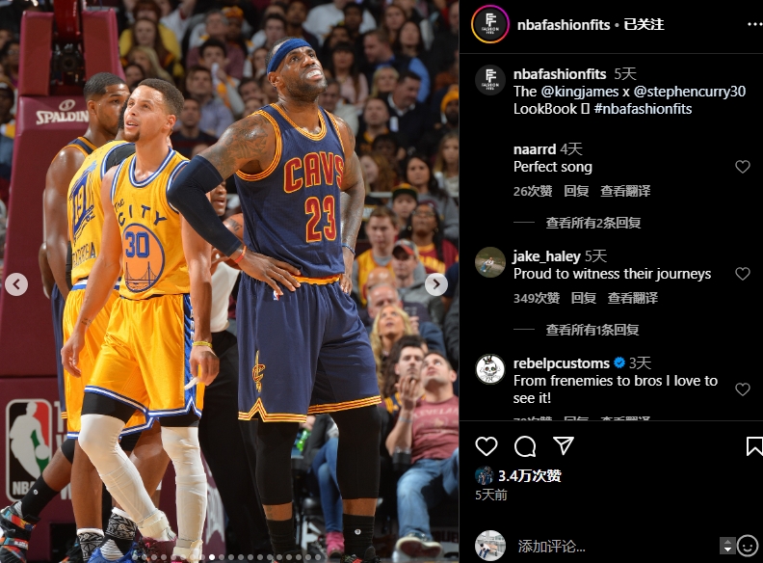Image resolution: width=763 pixels, height=563 pixels.
Task: Expand the 1 reply under jake_haley's comment
Action: pos(592,330)
